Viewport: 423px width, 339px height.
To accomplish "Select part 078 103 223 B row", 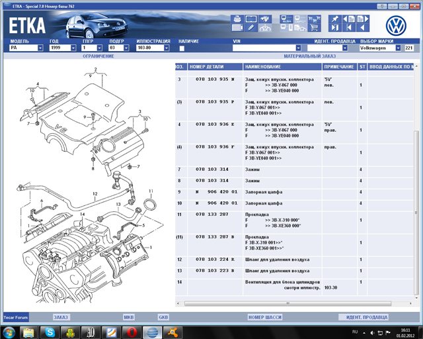I will coord(294,271).
